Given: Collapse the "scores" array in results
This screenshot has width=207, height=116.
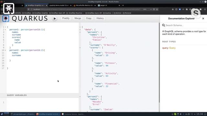Looking at the screenshot, I should click(x=80, y=48).
